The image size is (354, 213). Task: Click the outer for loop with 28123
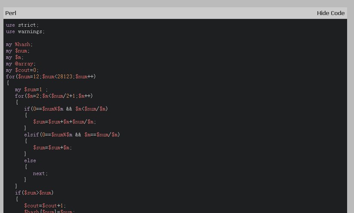point(51,77)
